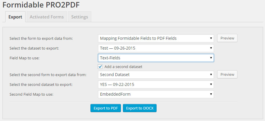Expand the EmbeddedForm field map dropdown

click(156, 94)
